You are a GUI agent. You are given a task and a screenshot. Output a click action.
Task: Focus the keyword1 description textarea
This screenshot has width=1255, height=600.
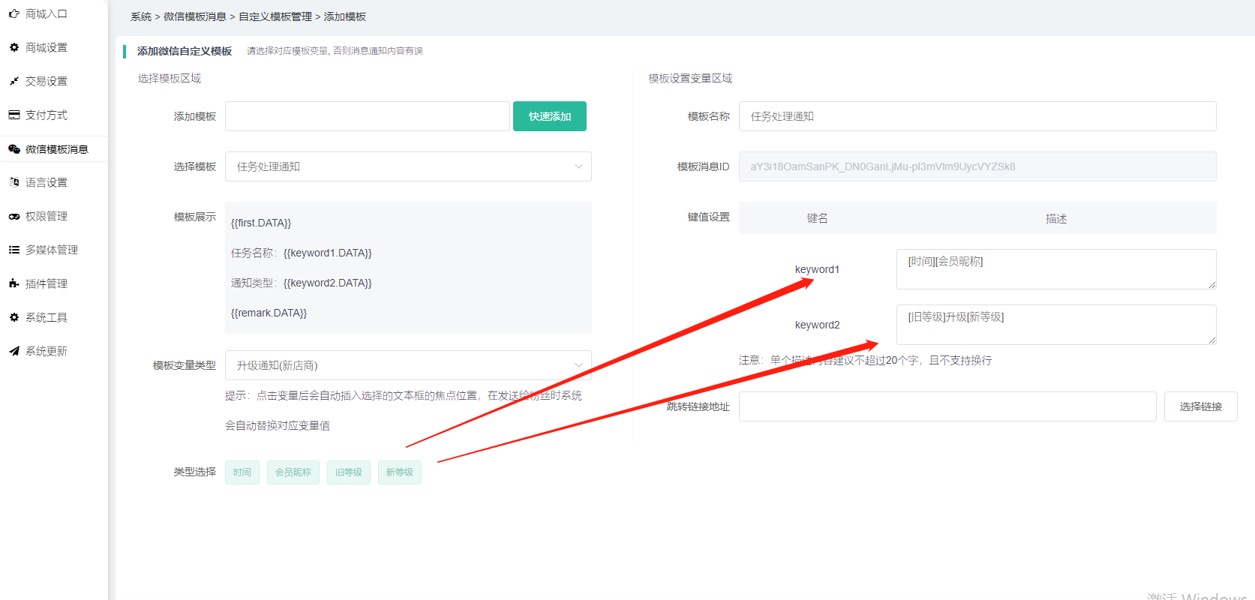pyautogui.click(x=1055, y=269)
